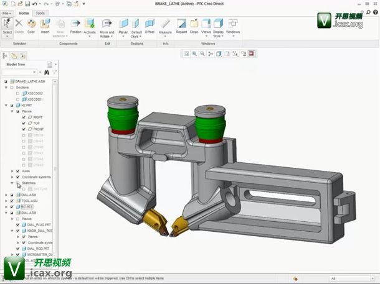Switch to the Home ribbon tab
The image size is (380, 284).
point(24,13)
